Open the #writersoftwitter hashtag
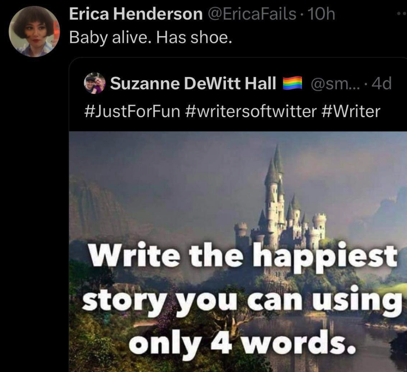 coord(251,111)
